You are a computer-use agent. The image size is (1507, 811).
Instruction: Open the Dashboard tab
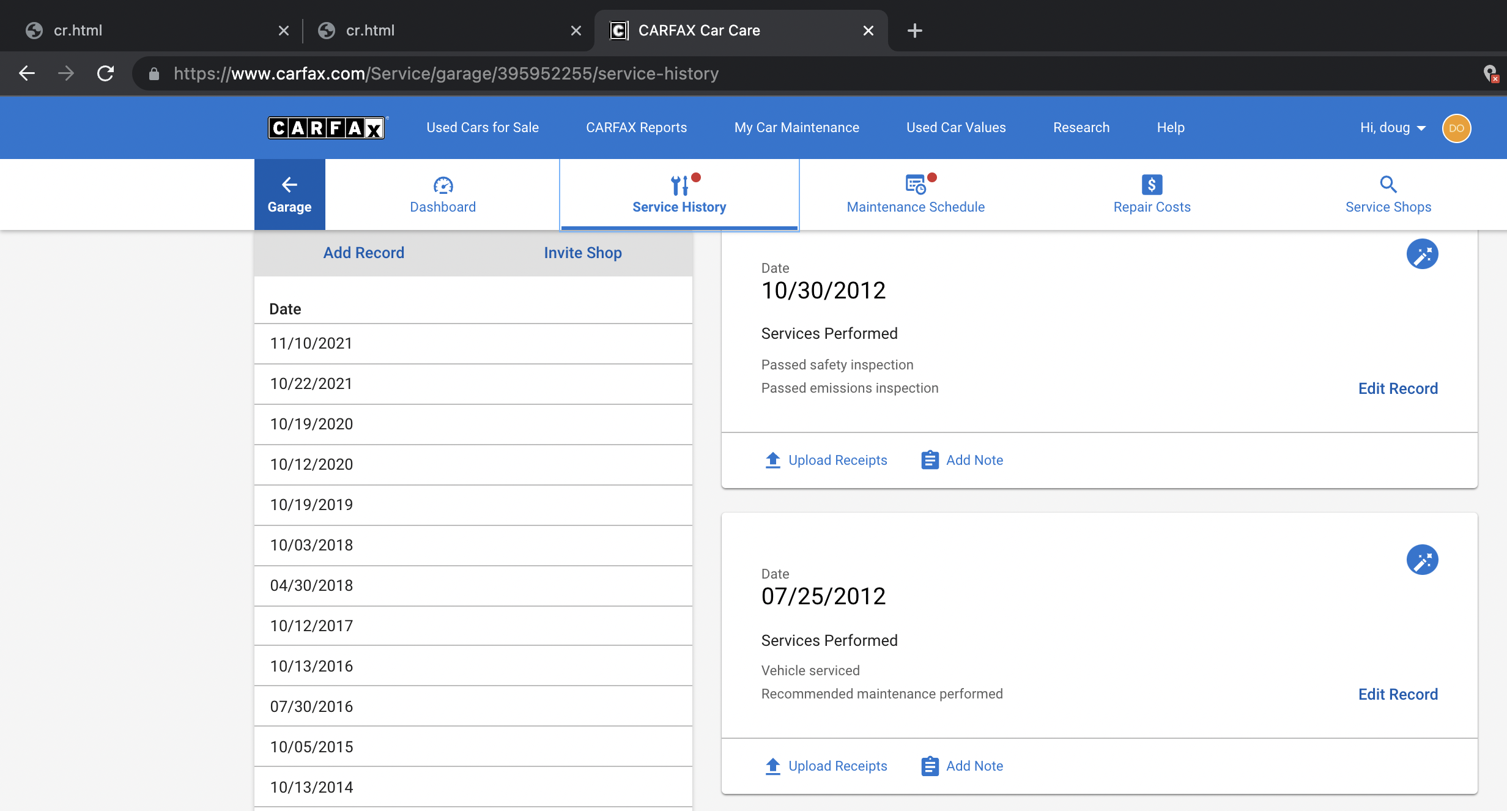pos(443,194)
